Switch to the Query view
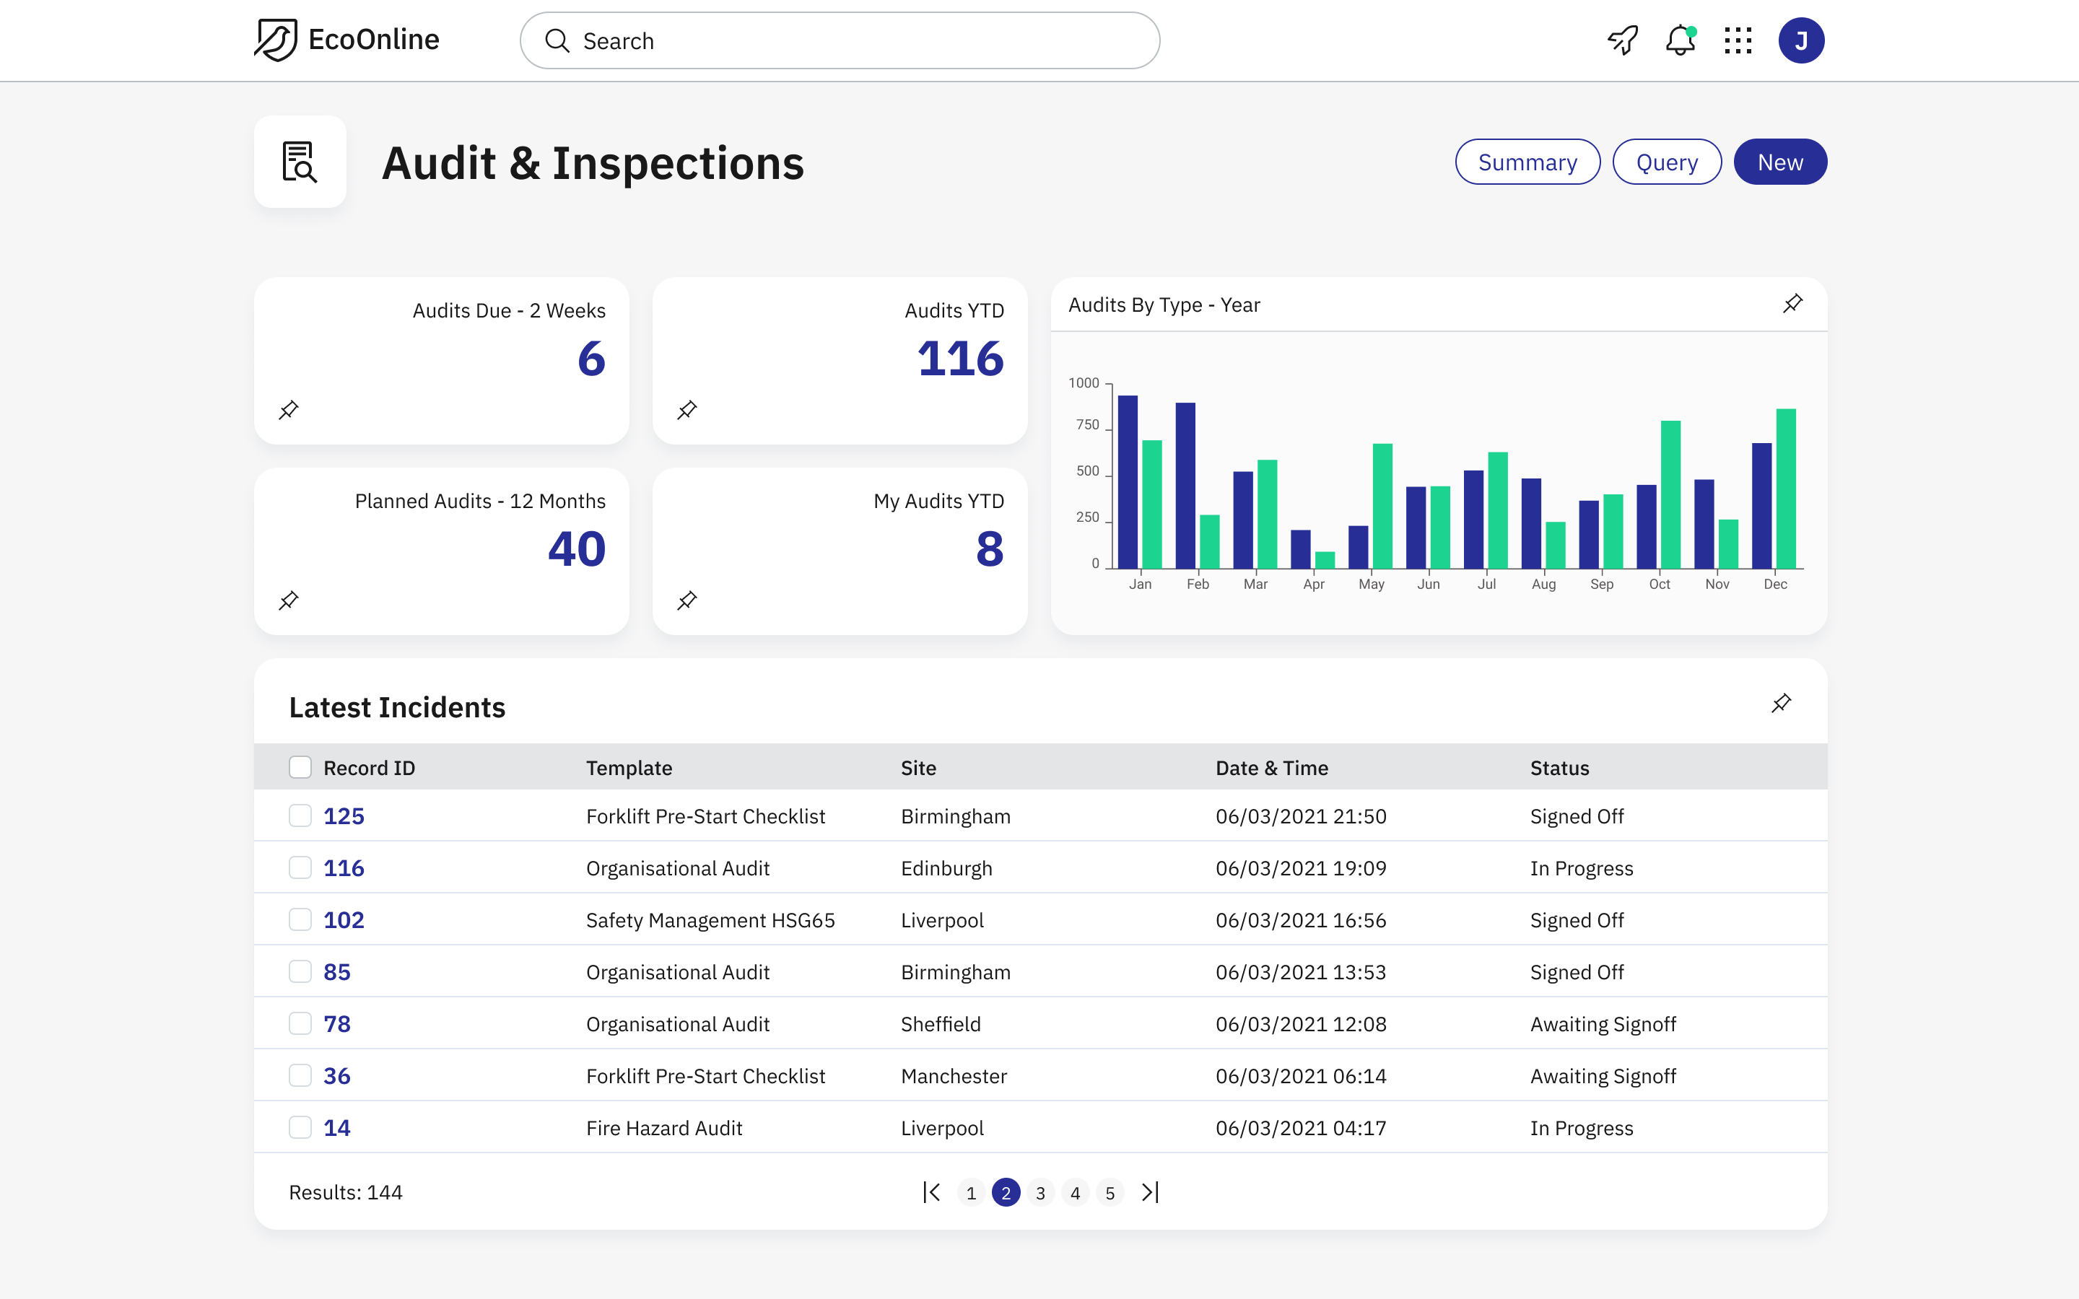Screen dimensions: 2079x1299 point(1666,162)
